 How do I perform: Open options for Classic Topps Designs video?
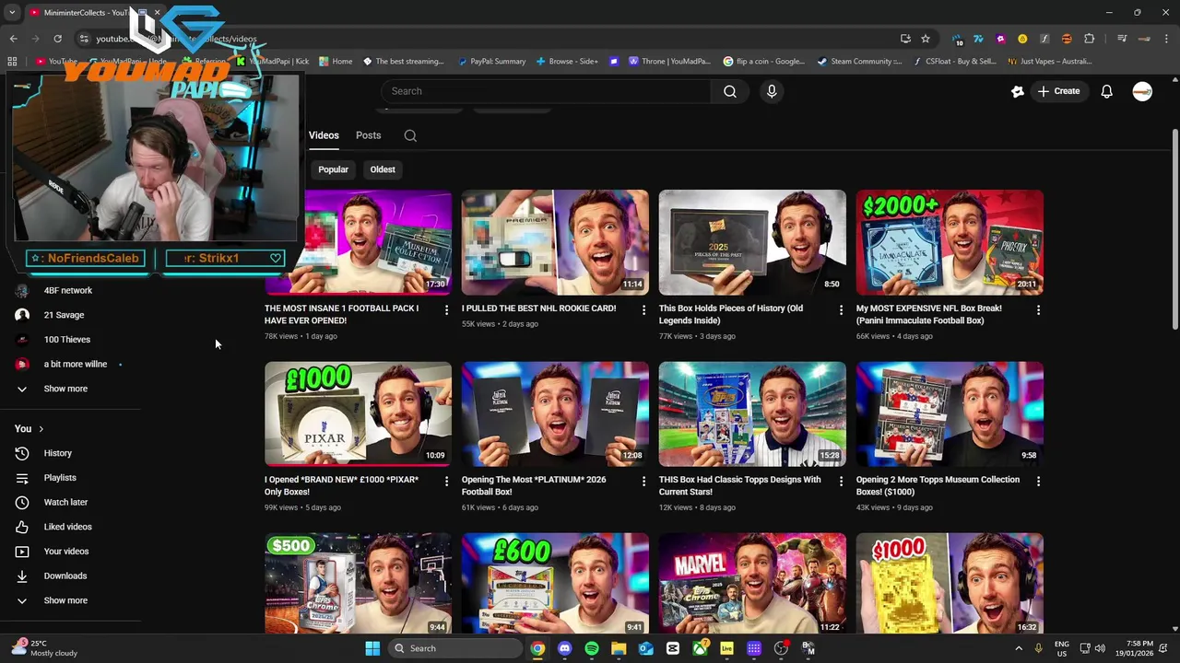pos(841,482)
